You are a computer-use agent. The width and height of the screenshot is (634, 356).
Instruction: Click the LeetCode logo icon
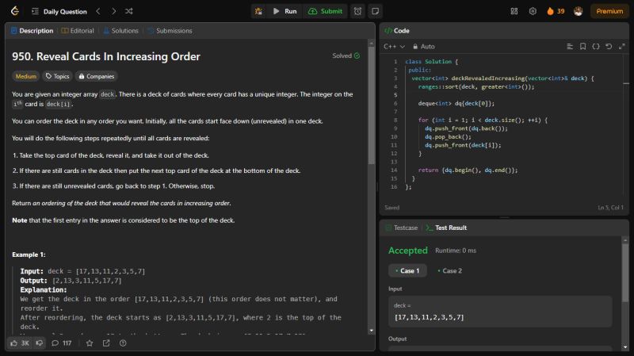pos(15,11)
